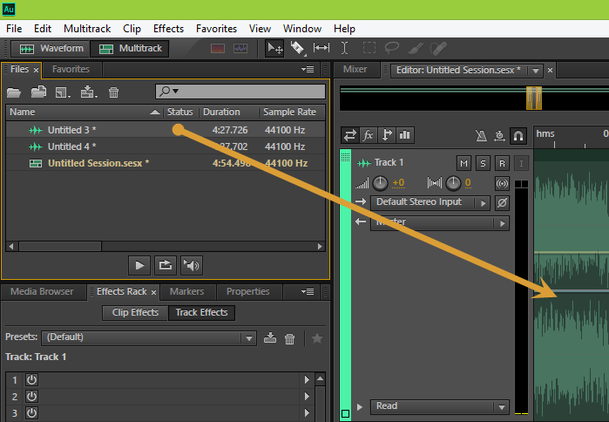The height and width of the screenshot is (422, 609).
Task: Toggle Polarity Reverse on Track 1
Action: (x=502, y=202)
